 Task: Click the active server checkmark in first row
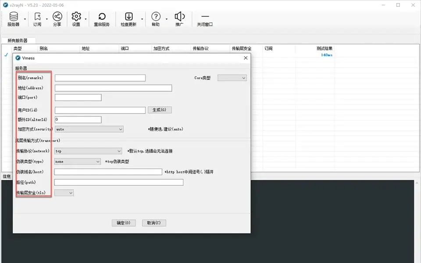click(x=6, y=55)
